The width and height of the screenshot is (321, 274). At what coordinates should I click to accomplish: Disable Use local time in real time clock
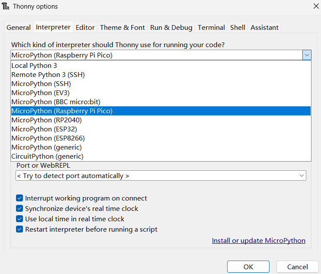coord(19,219)
